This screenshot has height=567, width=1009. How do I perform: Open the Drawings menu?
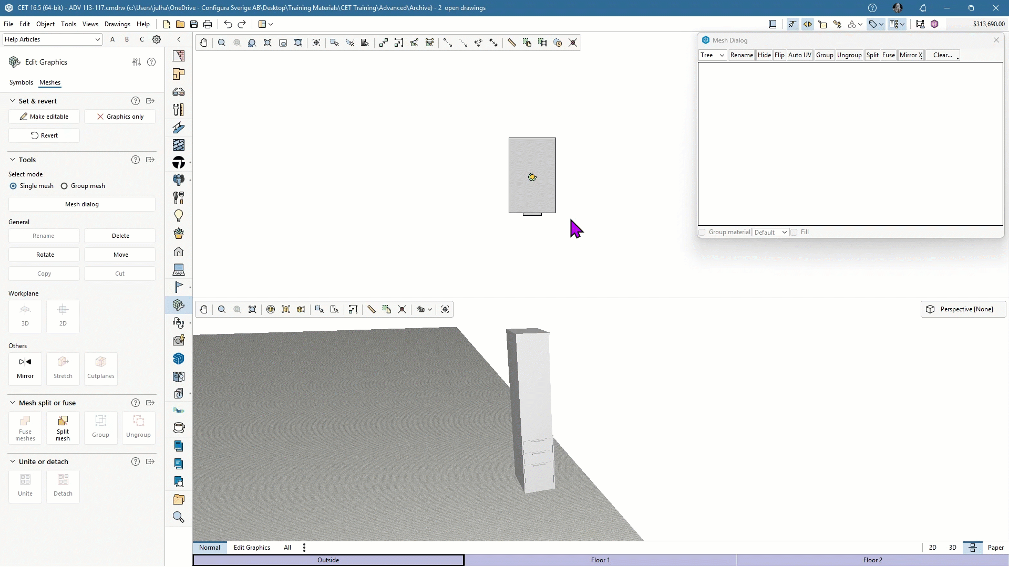pyautogui.click(x=117, y=24)
